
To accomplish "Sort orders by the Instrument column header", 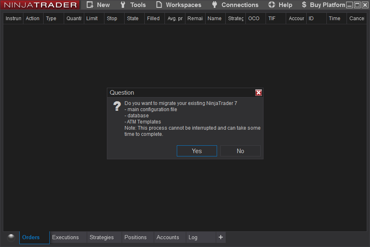I will click(13, 18).
